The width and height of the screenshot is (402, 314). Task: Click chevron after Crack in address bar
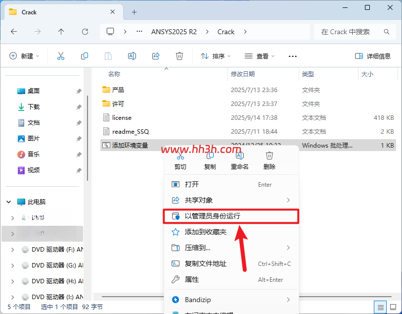(x=245, y=32)
